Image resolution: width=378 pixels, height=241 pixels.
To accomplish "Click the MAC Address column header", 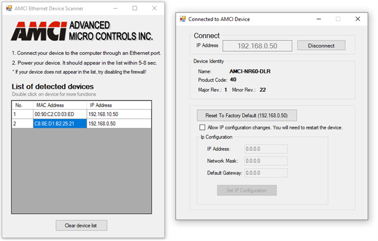I will (60, 105).
